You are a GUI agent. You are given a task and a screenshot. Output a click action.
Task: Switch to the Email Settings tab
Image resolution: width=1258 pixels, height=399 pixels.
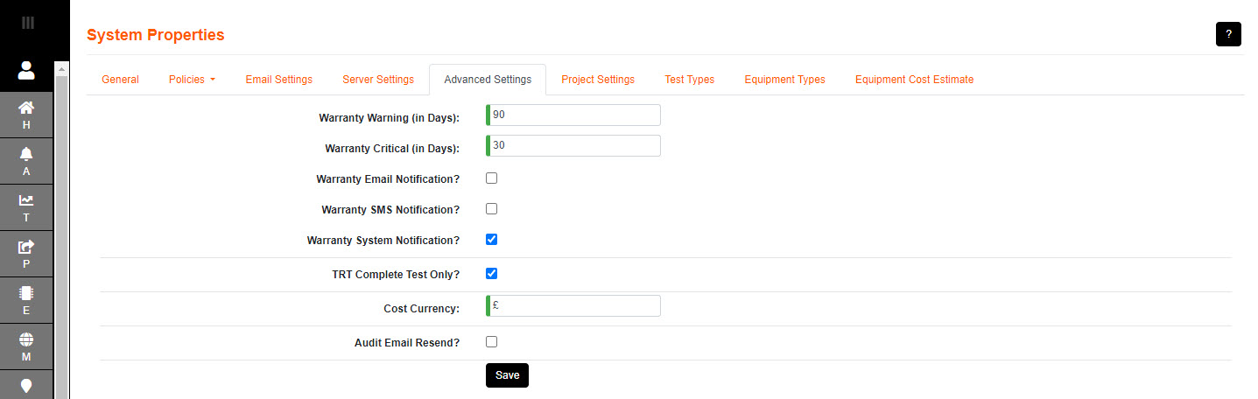[x=278, y=80]
